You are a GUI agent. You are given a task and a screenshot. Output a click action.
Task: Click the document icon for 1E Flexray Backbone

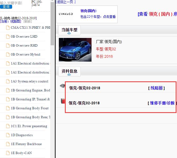point(8,144)
